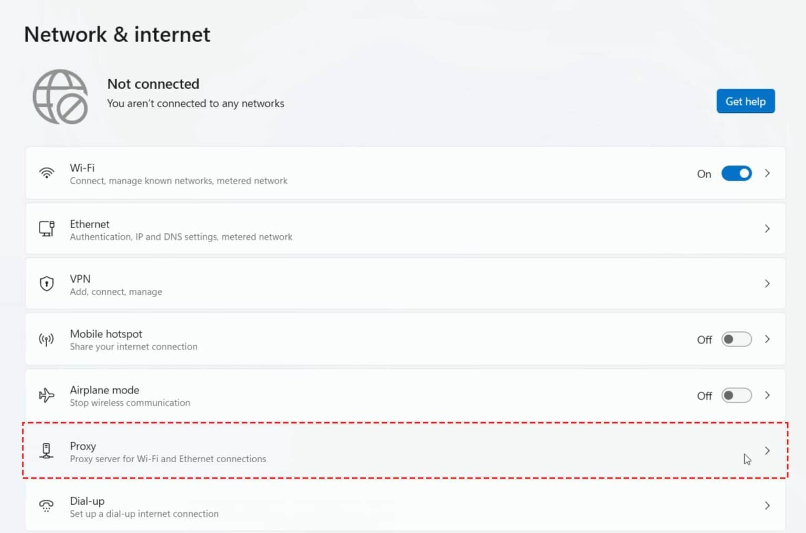Click the Dial-up phone icon
Image resolution: width=806 pixels, height=533 pixels.
(x=47, y=506)
